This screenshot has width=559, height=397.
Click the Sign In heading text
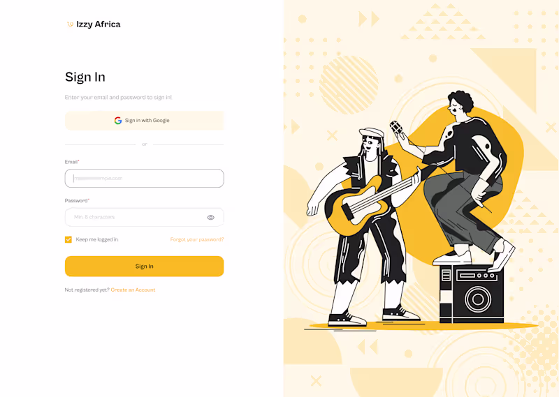(x=85, y=77)
